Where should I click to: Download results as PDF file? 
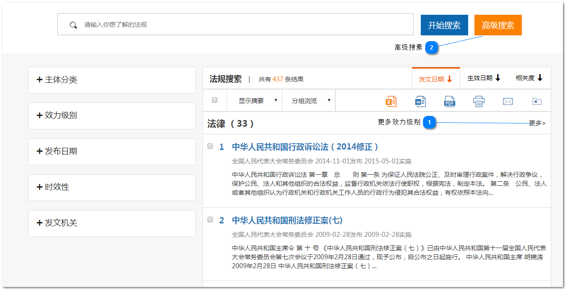tap(449, 101)
